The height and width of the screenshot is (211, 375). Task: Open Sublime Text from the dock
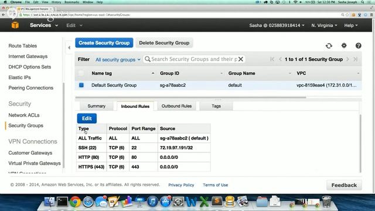tap(217, 202)
